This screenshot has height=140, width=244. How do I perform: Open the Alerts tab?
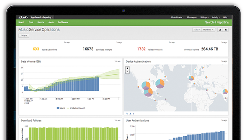51,22
